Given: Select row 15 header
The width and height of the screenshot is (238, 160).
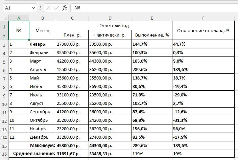Looking at the screenshot, I should [4, 146].
